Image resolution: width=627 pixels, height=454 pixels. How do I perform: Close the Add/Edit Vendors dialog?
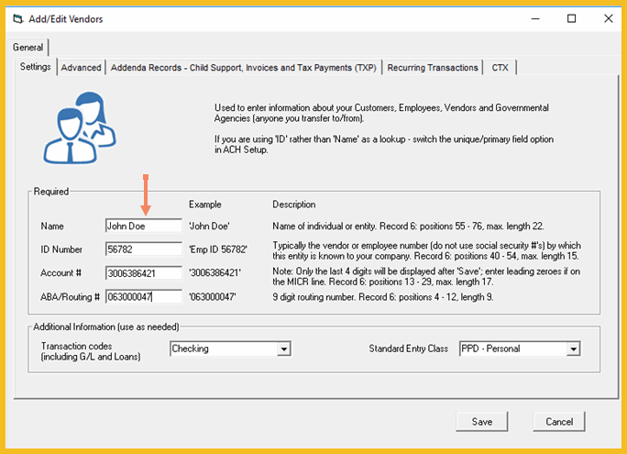pyautogui.click(x=607, y=18)
